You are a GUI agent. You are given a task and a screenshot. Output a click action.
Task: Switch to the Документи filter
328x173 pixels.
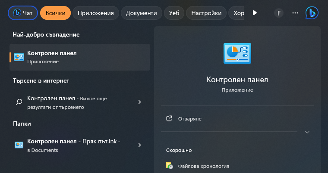142,13
